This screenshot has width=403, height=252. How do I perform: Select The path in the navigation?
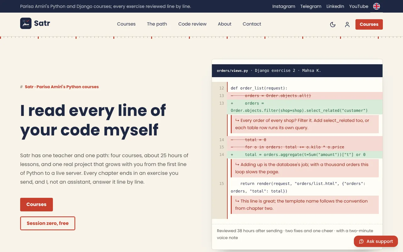click(x=157, y=24)
